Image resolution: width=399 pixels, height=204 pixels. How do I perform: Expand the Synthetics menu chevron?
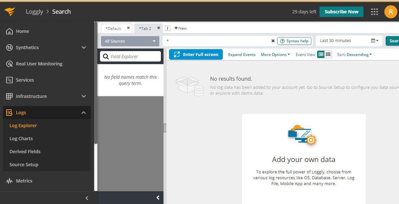(84, 48)
